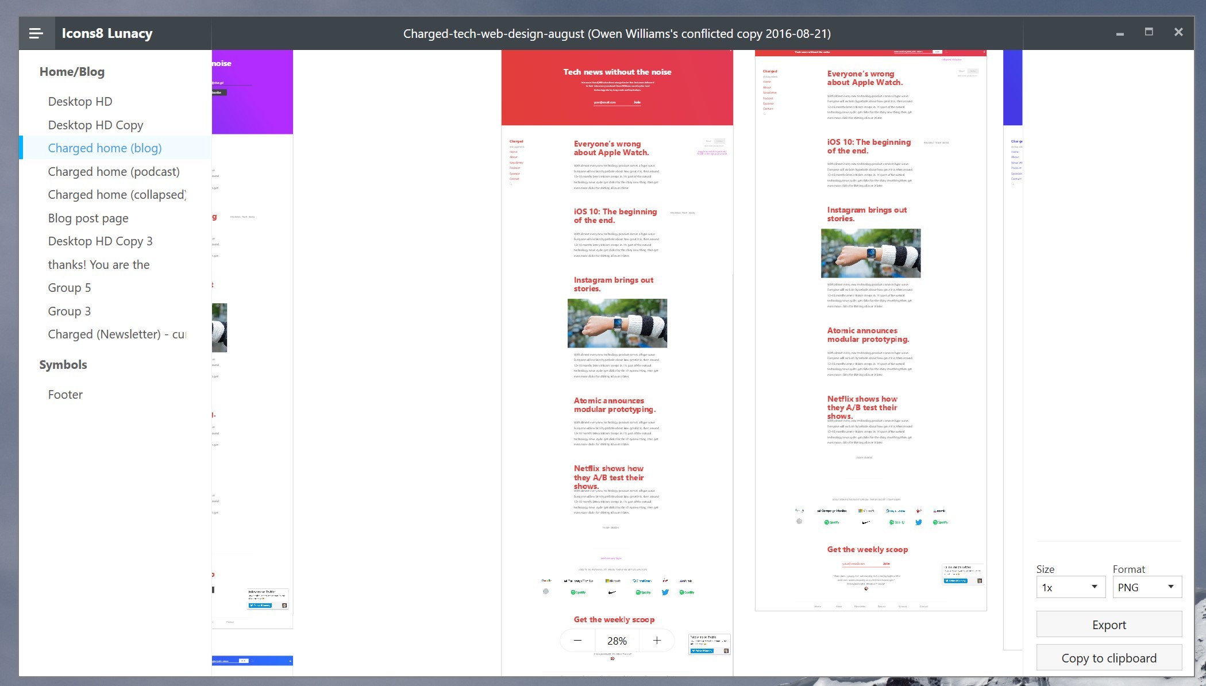Click Copy to clipboard button
Viewport: 1206px width, 686px height.
[1108, 658]
